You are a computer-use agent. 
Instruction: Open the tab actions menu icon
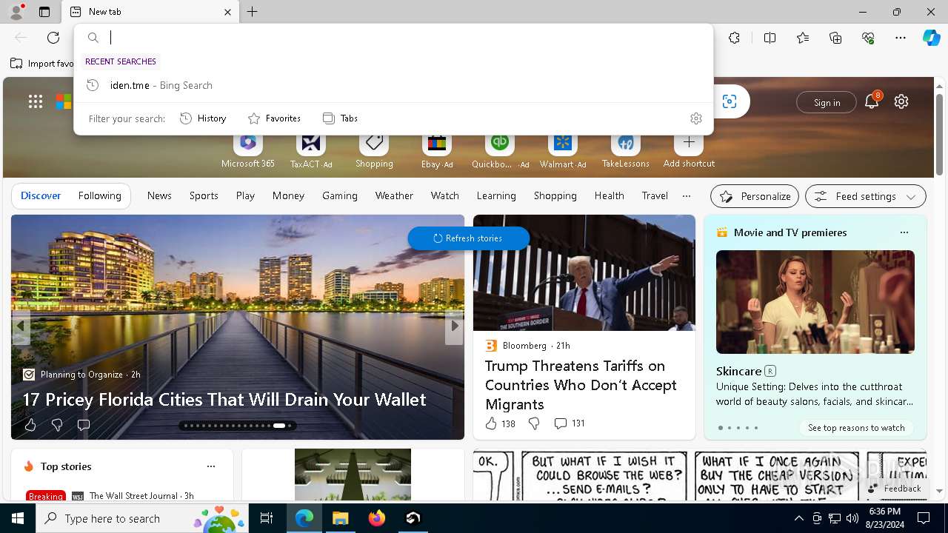coord(44,12)
